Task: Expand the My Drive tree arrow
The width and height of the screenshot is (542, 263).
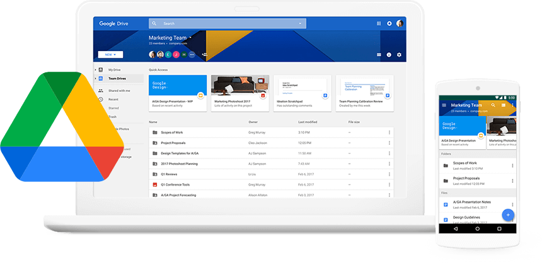Action: pyautogui.click(x=96, y=70)
